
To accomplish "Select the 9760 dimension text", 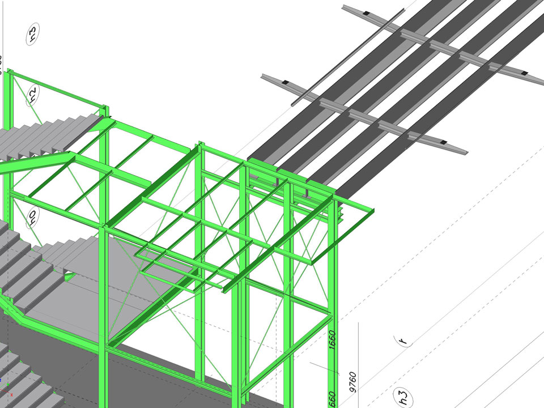I will tap(352, 382).
